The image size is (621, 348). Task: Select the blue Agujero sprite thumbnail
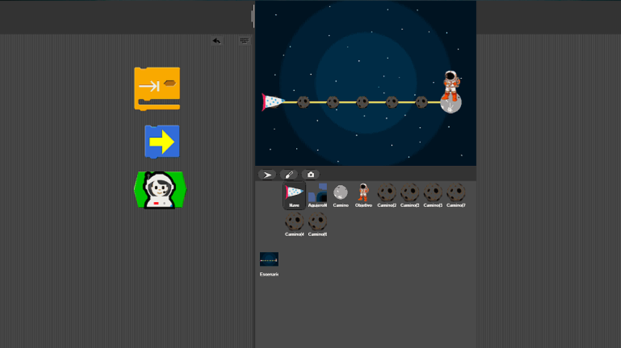pyautogui.click(x=317, y=195)
